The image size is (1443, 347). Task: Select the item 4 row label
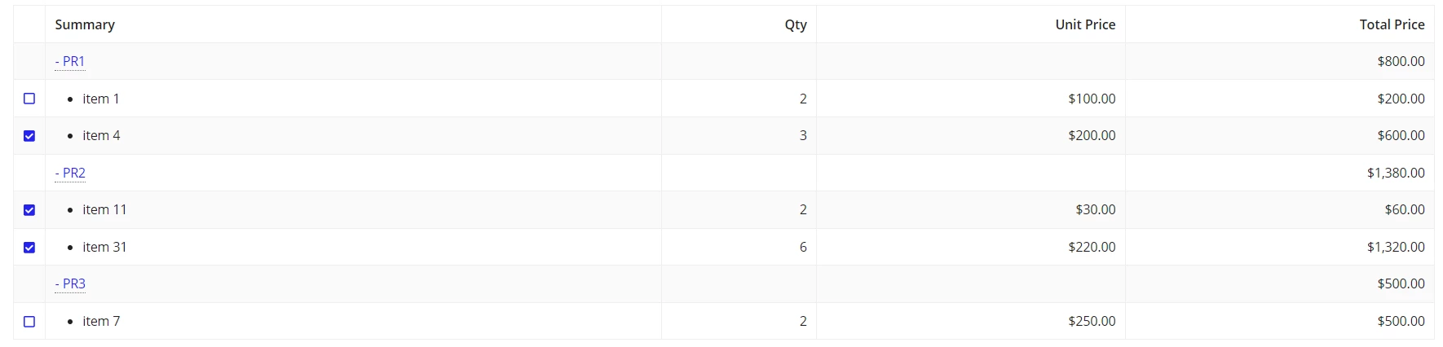[x=101, y=135]
